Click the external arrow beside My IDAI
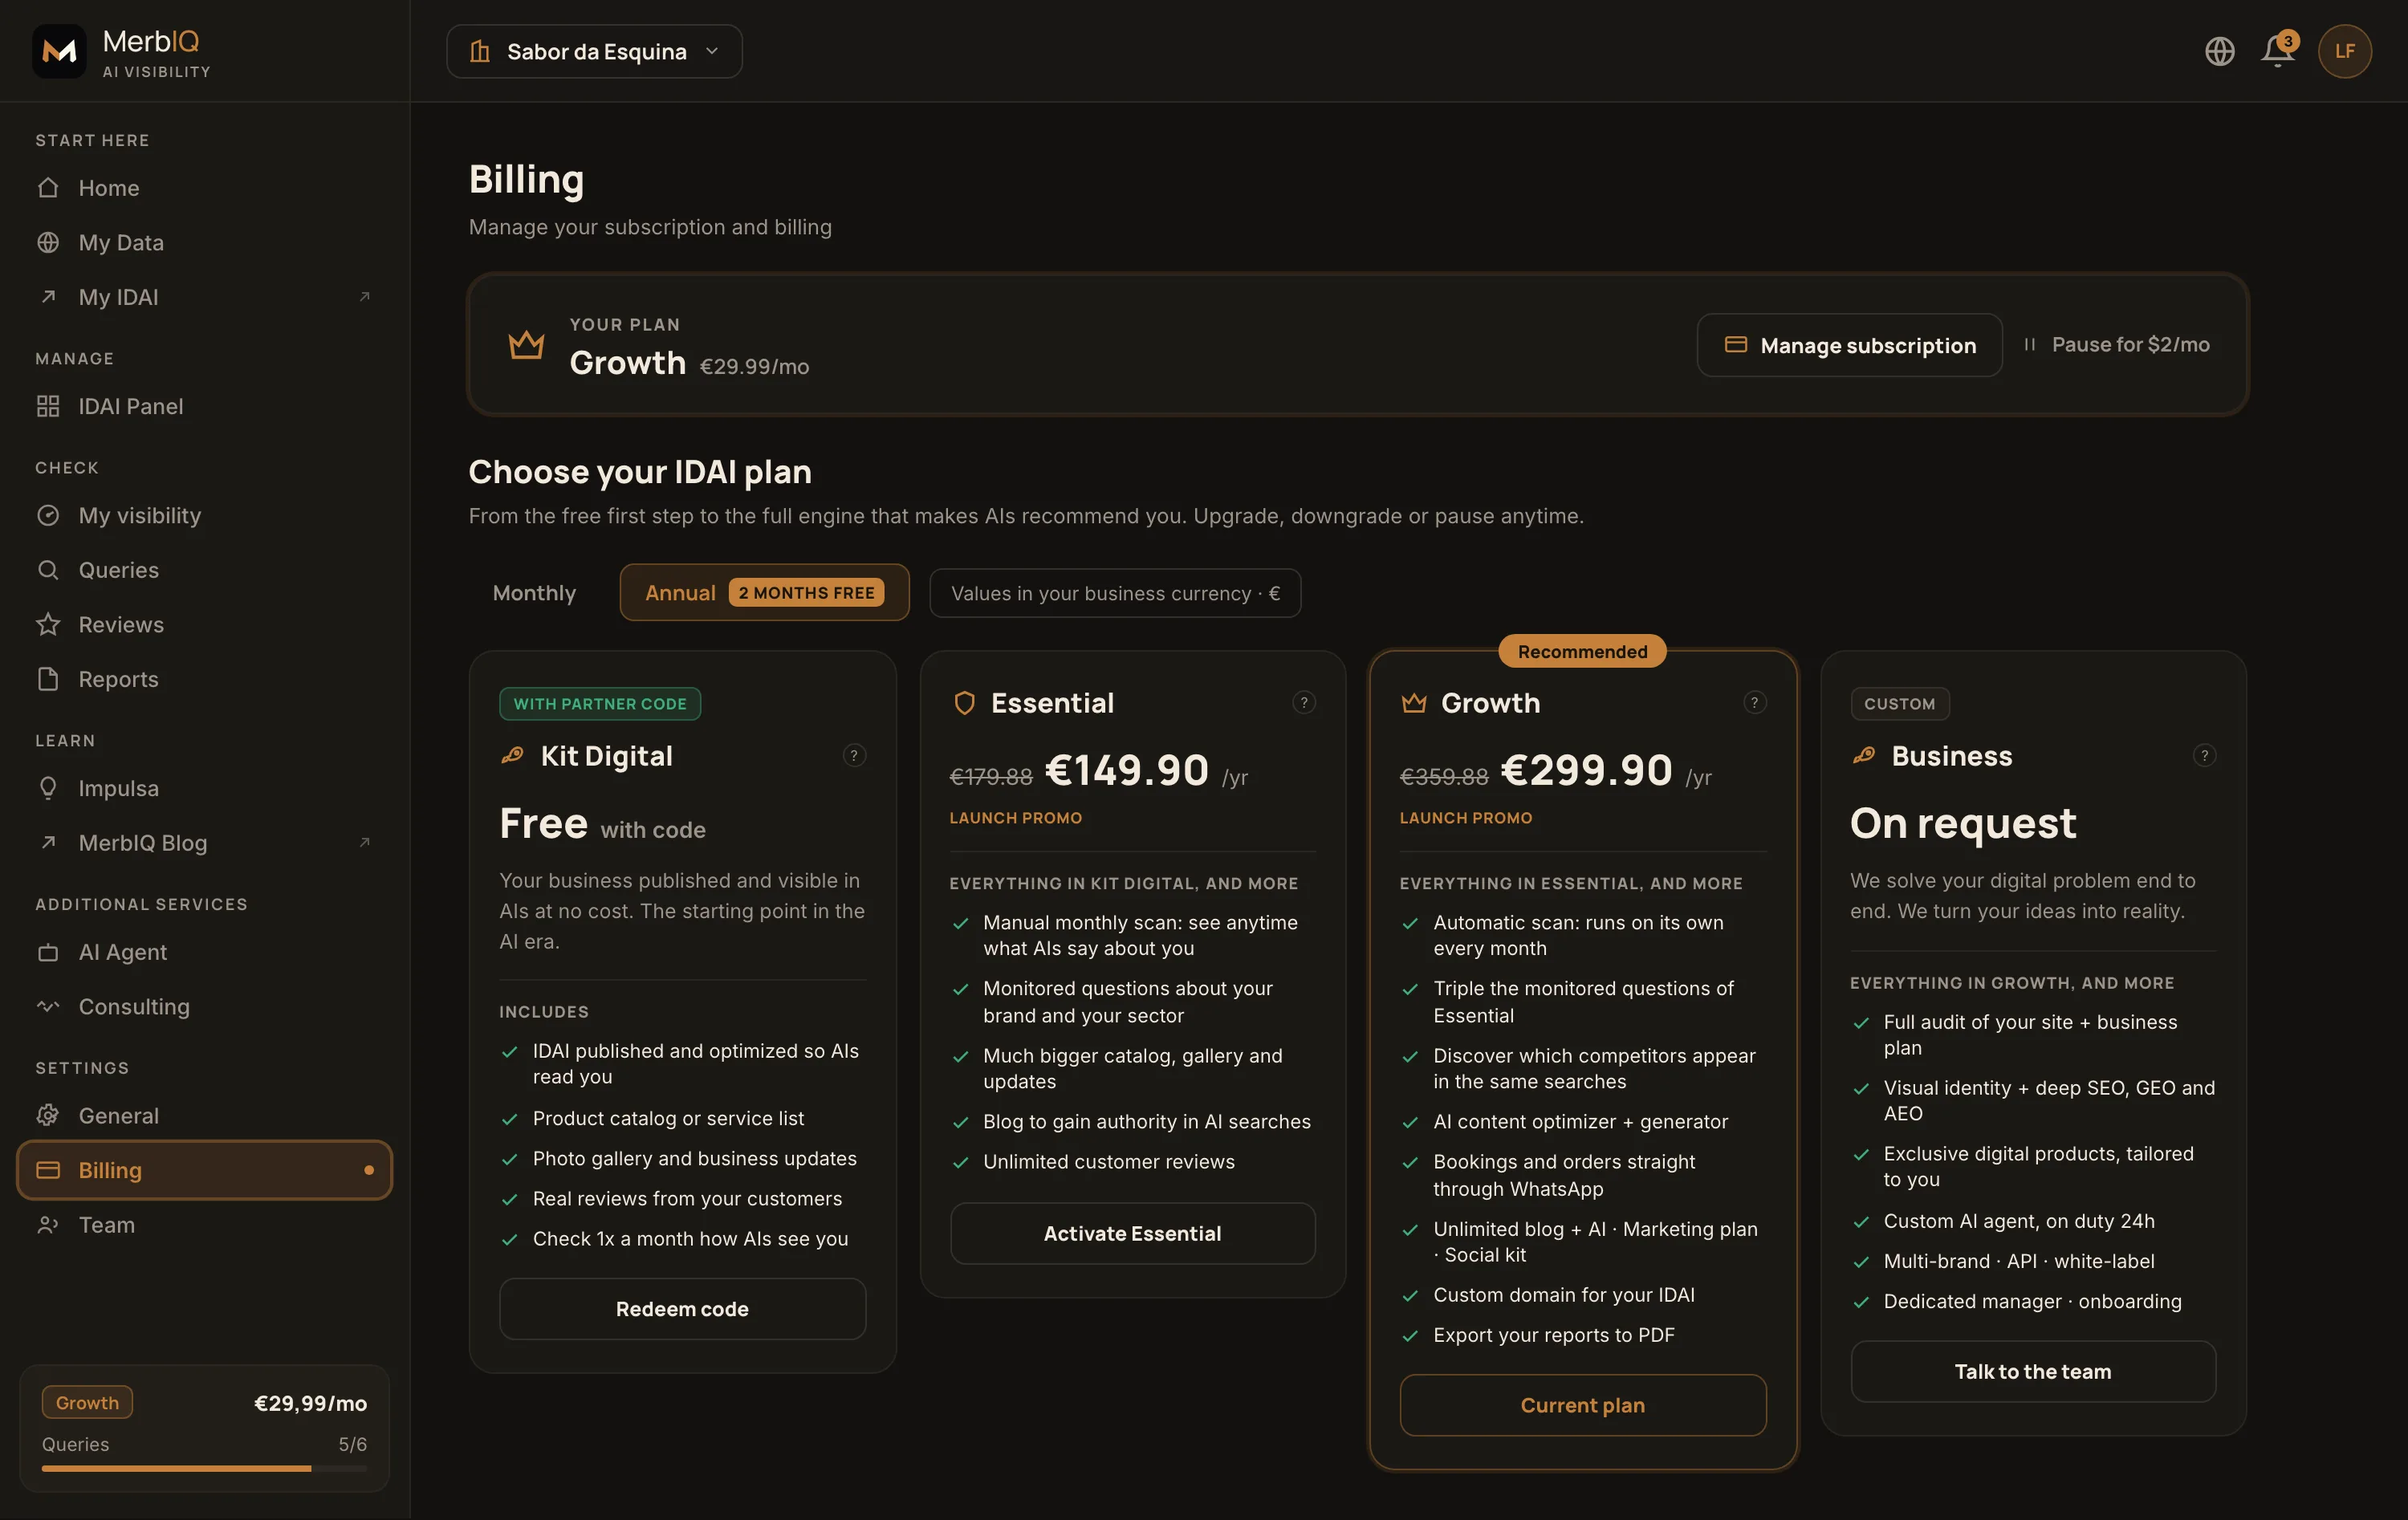Screen dimensions: 2408x1520 (365, 296)
